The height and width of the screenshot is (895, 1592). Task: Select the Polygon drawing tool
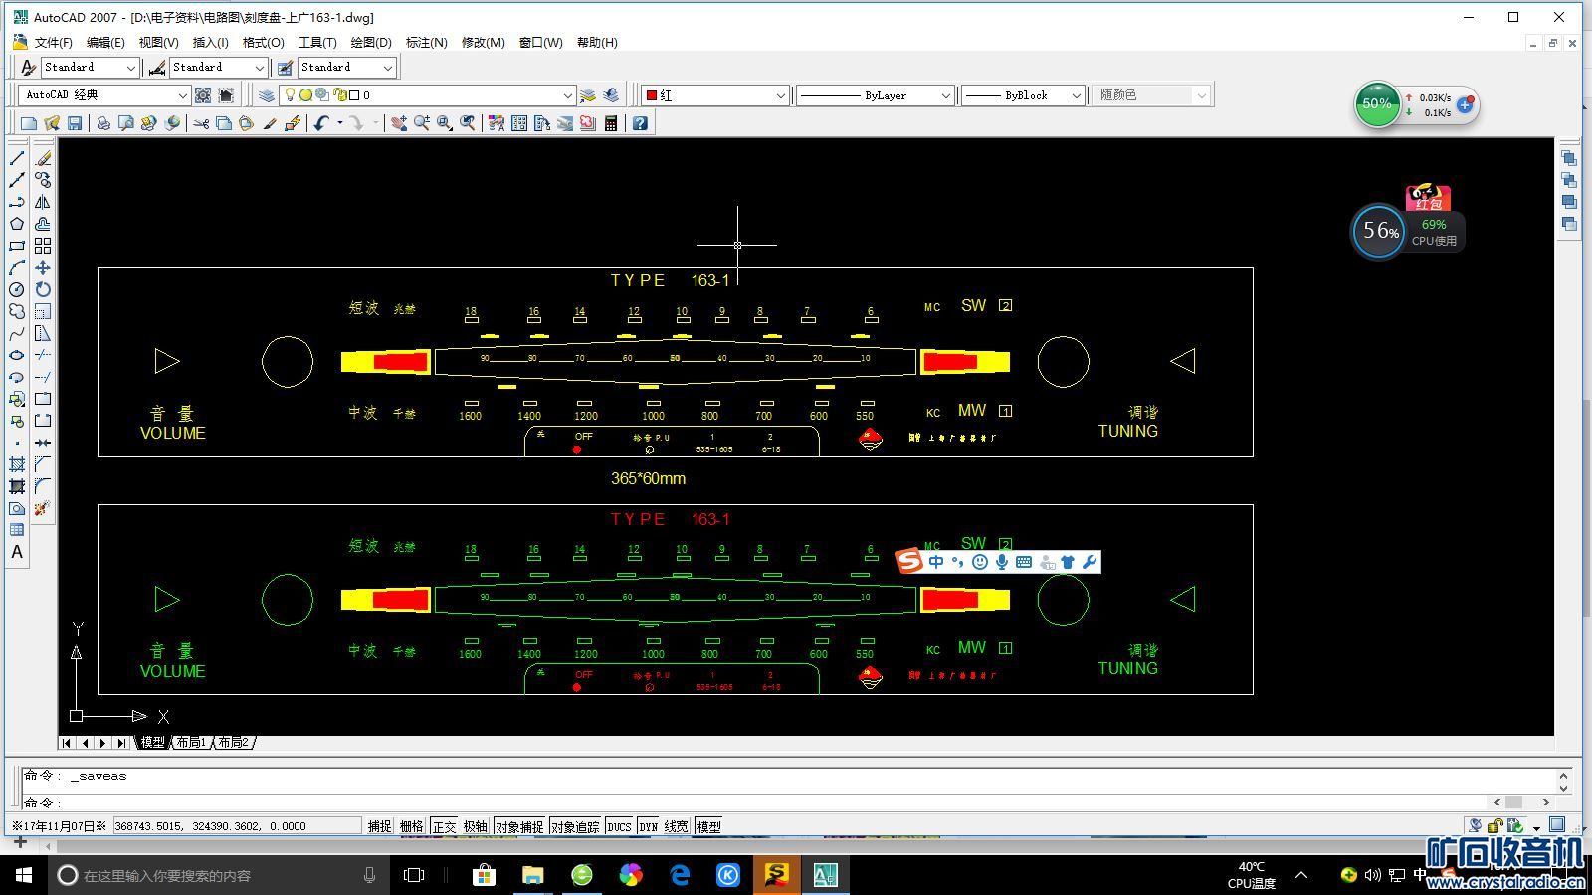click(17, 224)
